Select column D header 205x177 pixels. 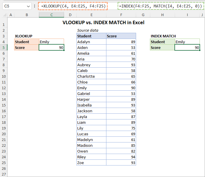(x=70, y=15)
